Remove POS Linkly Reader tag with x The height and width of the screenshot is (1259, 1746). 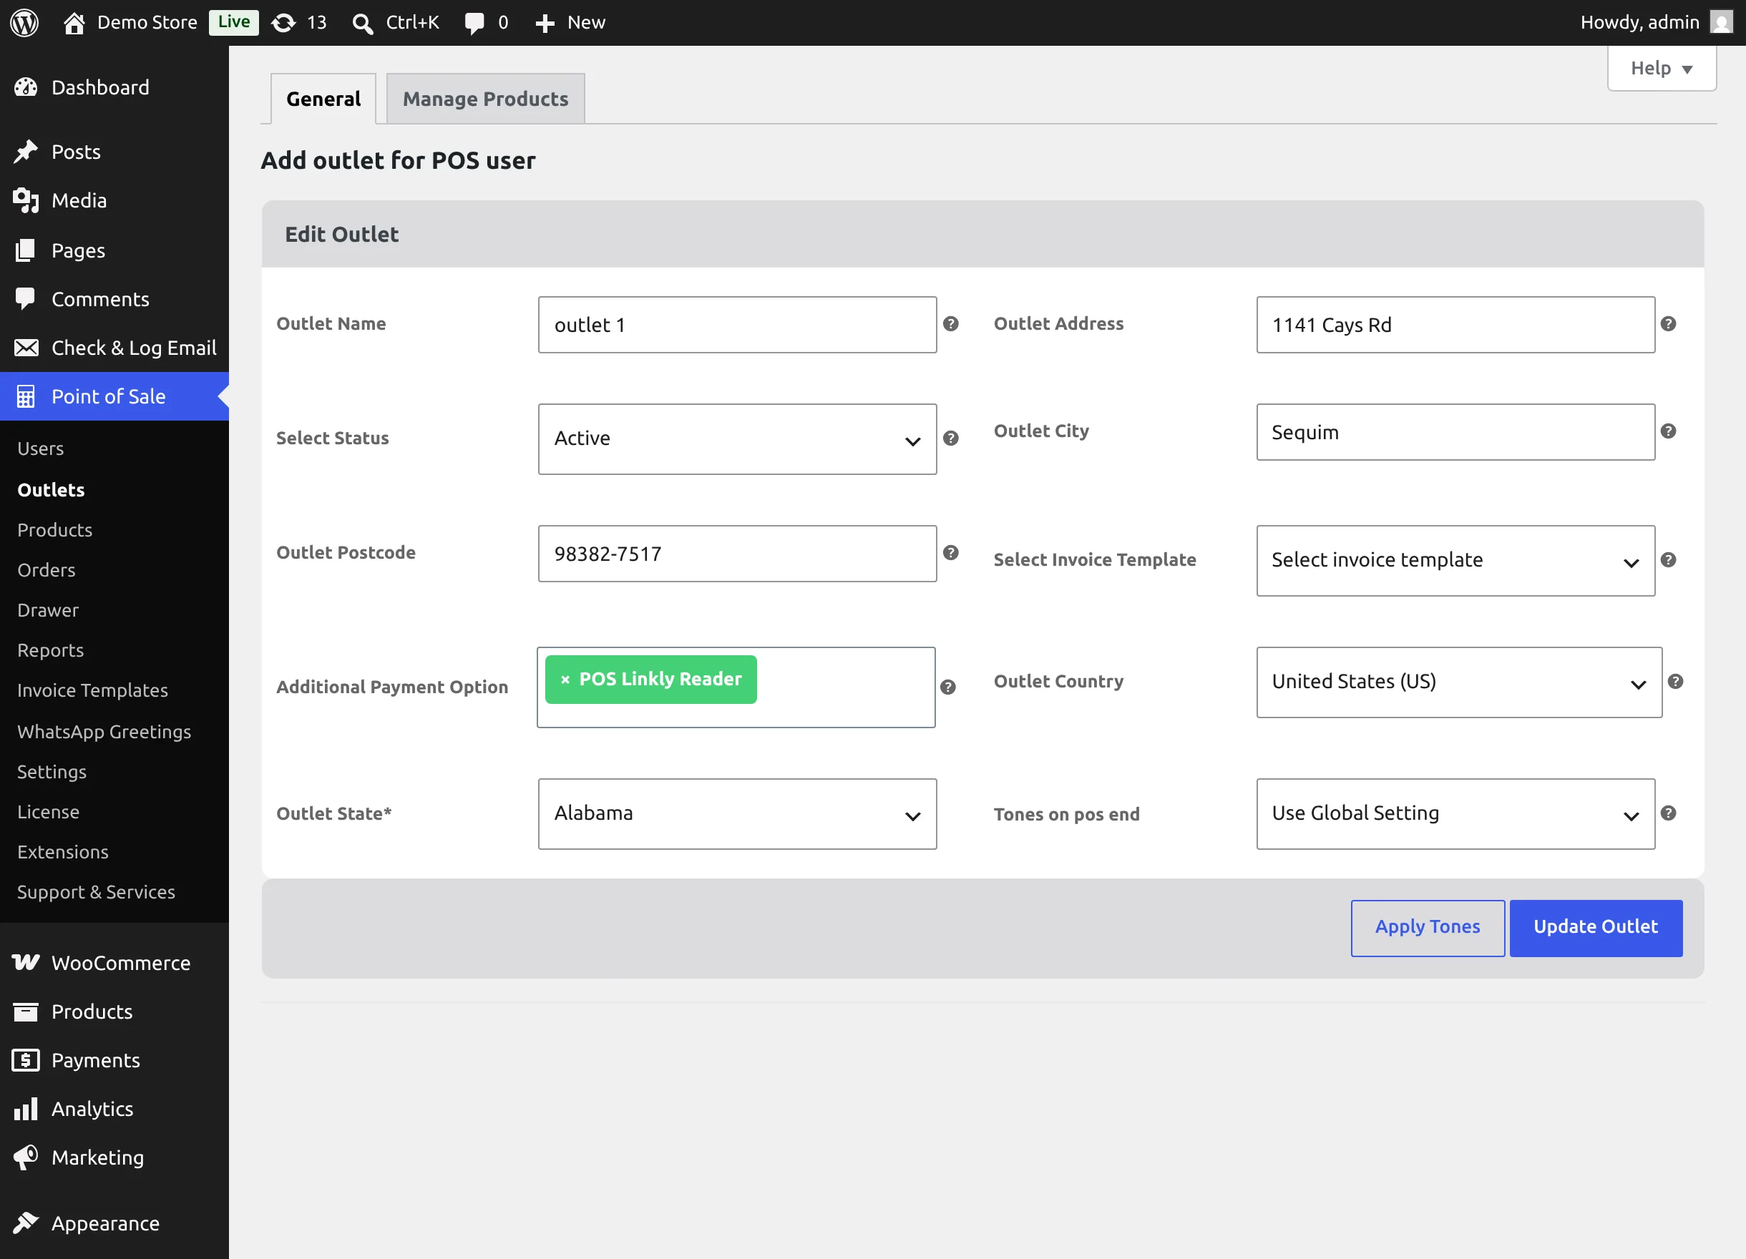[x=565, y=680]
